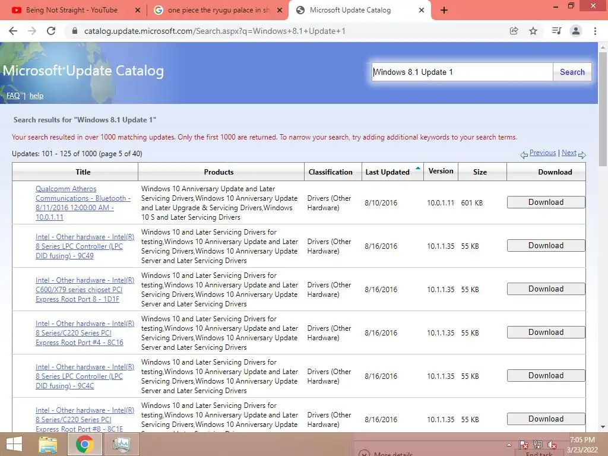This screenshot has width=608, height=456.
Task: Go back using the browser back arrow
Action: coord(13,31)
